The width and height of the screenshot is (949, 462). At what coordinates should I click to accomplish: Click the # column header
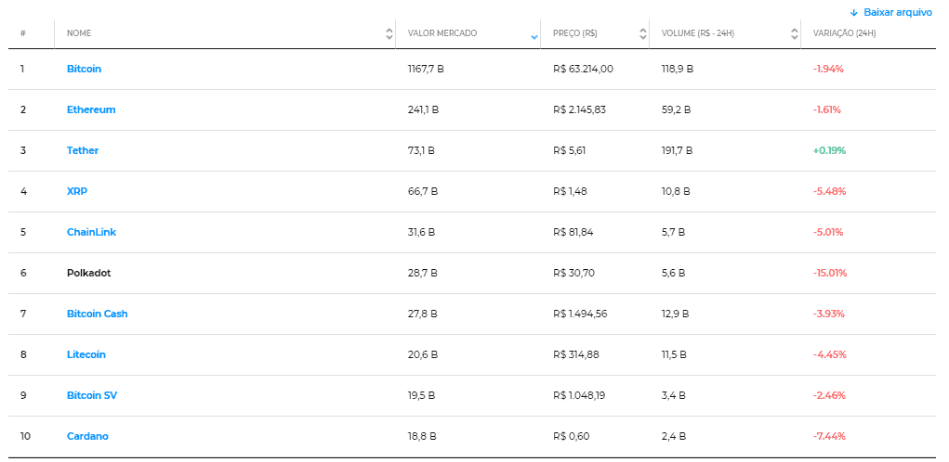tap(23, 33)
